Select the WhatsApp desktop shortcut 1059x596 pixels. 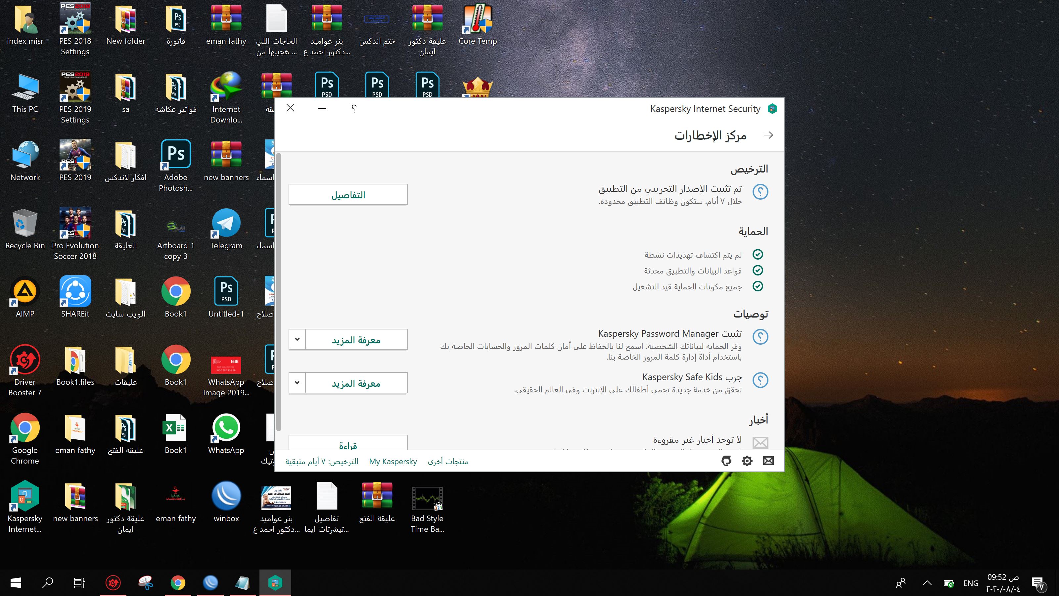[x=226, y=433]
